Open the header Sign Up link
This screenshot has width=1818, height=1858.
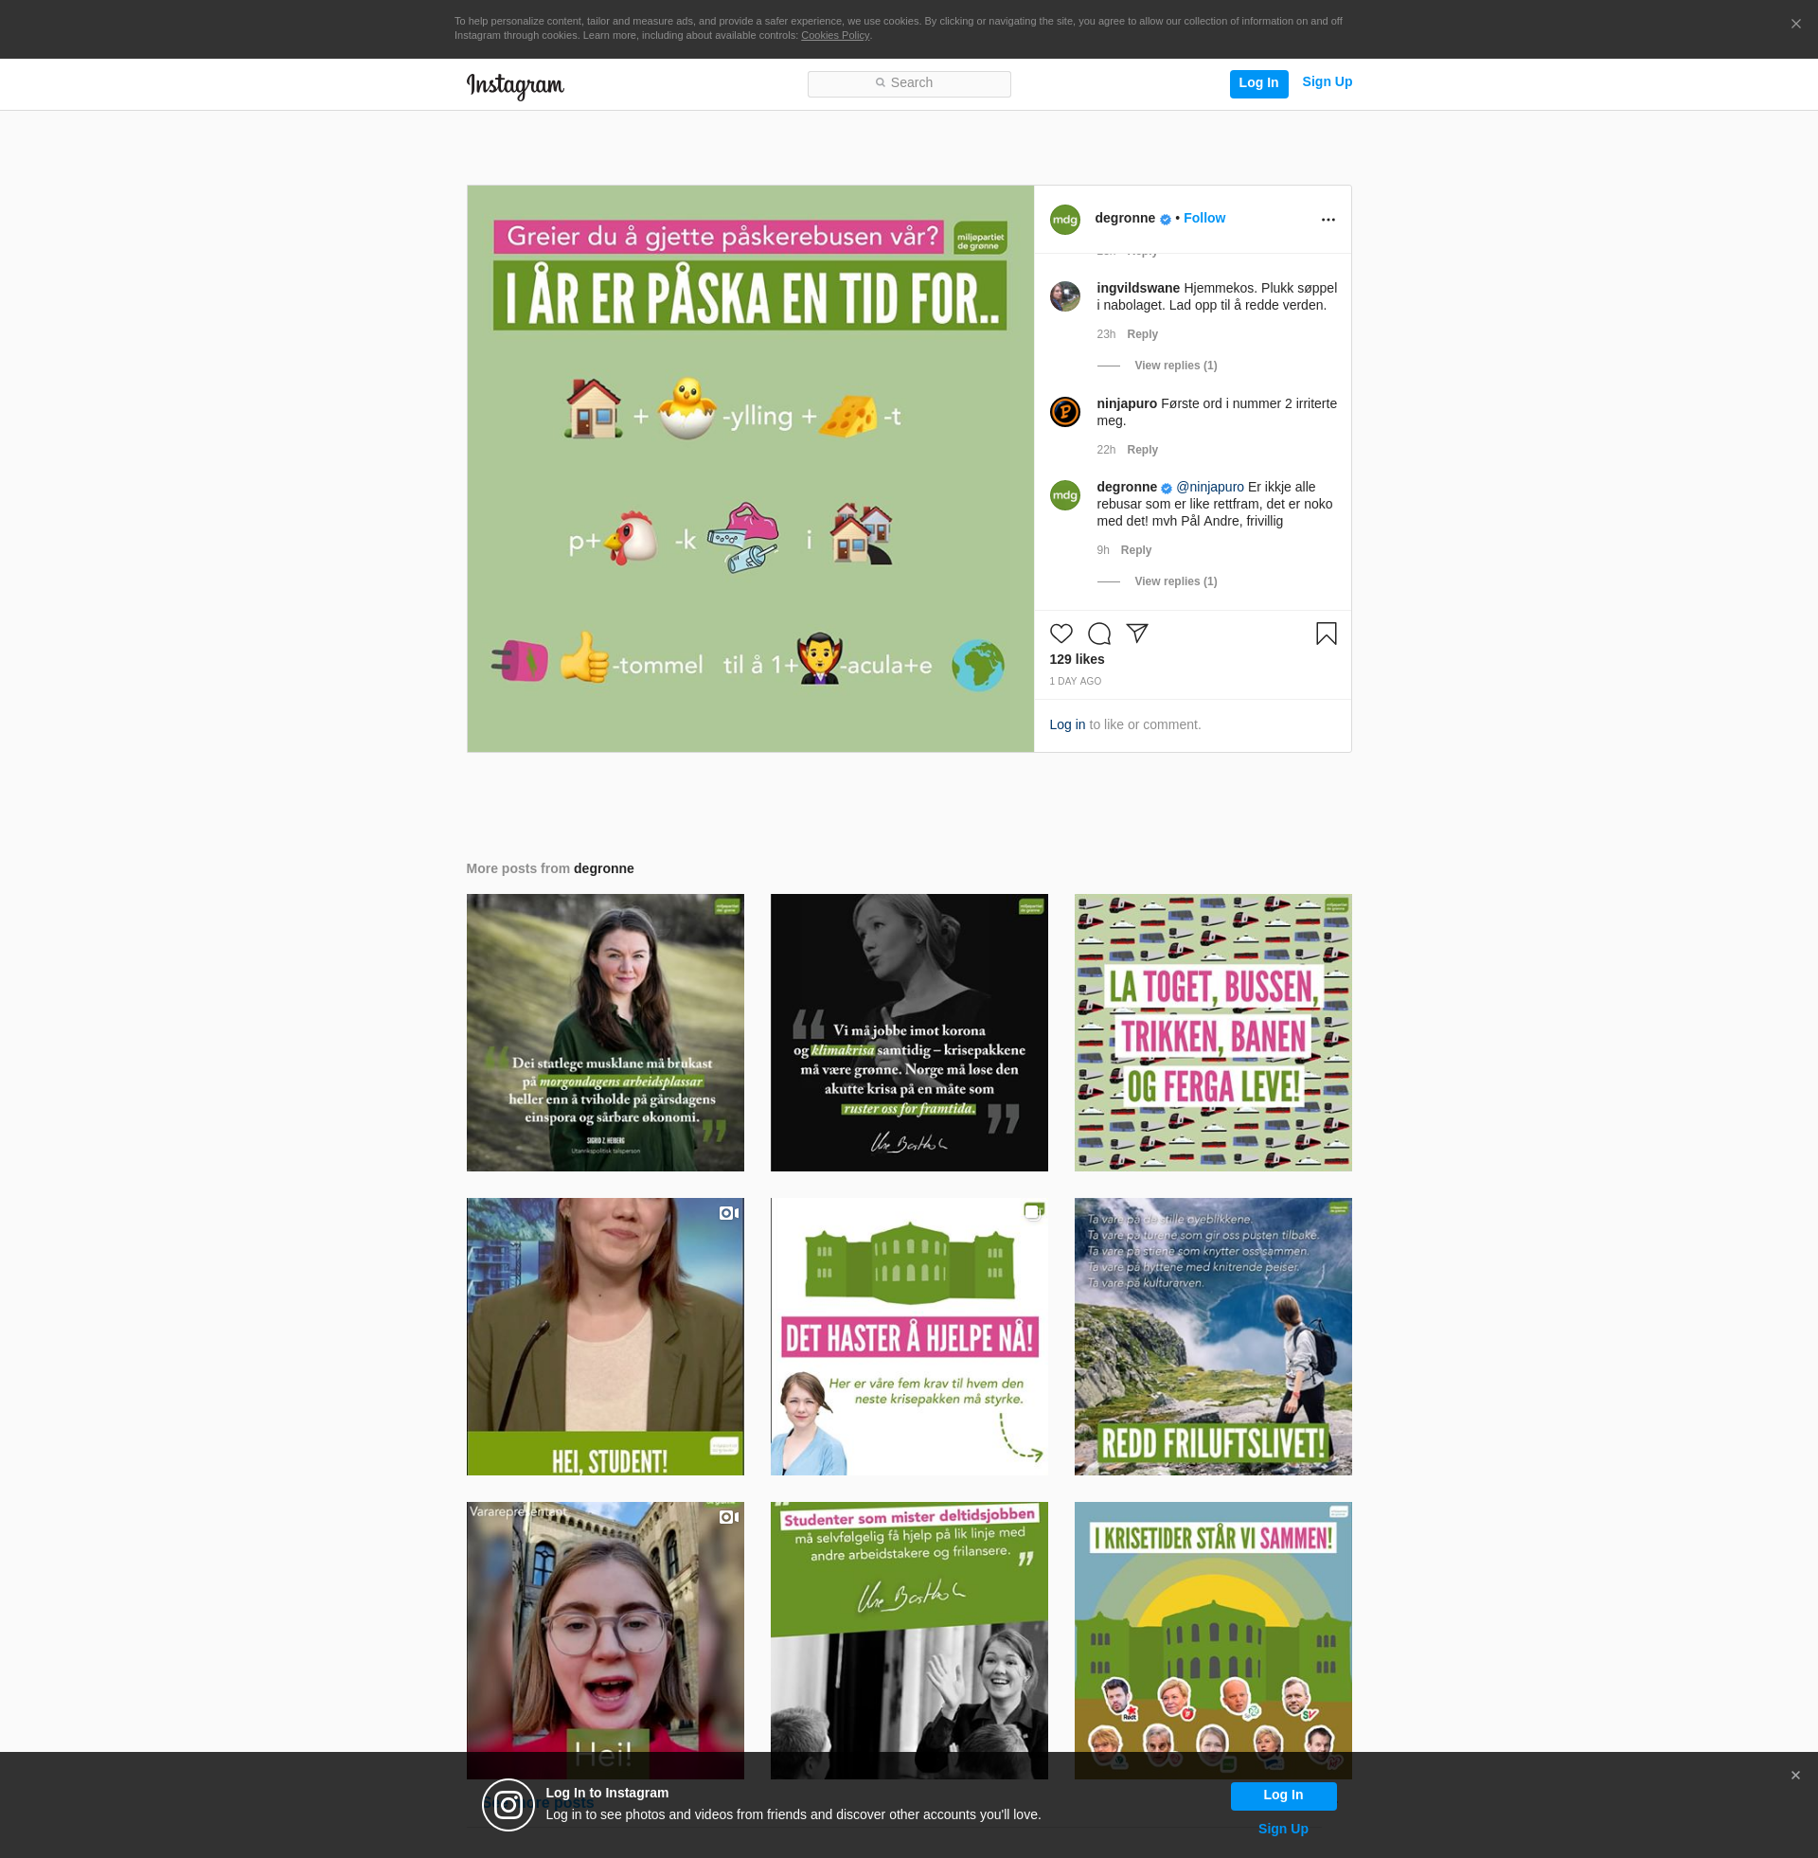pyautogui.click(x=1327, y=82)
